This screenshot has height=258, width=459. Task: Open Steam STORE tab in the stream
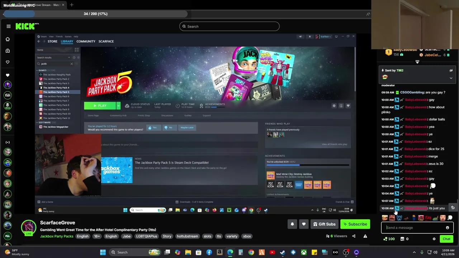pyautogui.click(x=52, y=41)
